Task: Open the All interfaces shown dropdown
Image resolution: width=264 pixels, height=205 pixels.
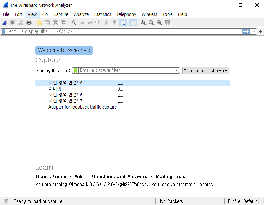Action: pos(206,70)
